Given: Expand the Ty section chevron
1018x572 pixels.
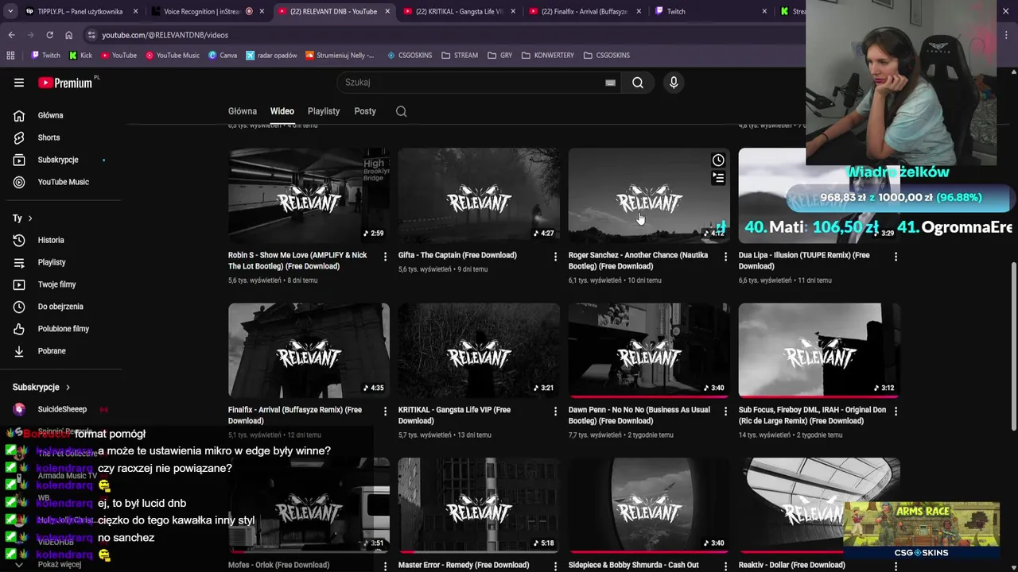Looking at the screenshot, I should tap(30, 218).
